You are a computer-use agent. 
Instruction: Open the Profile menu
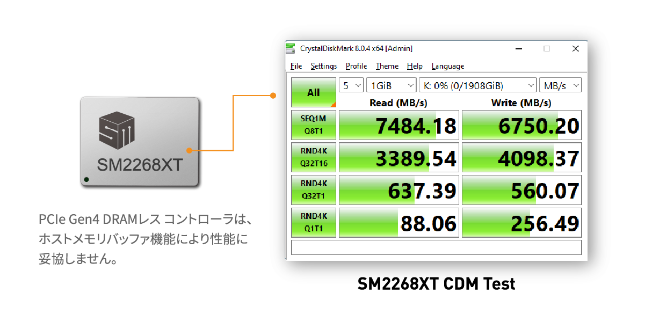tap(356, 66)
